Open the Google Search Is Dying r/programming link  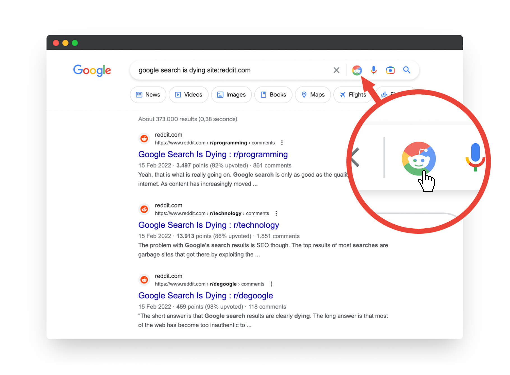click(x=213, y=154)
